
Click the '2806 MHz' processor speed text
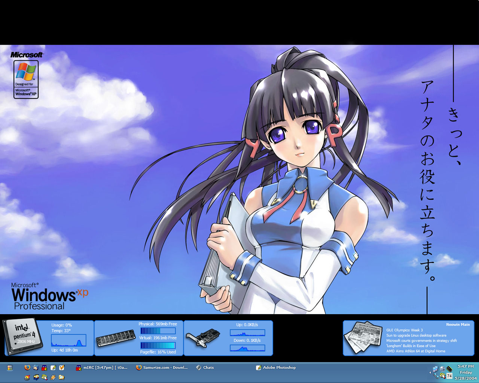click(x=26, y=341)
